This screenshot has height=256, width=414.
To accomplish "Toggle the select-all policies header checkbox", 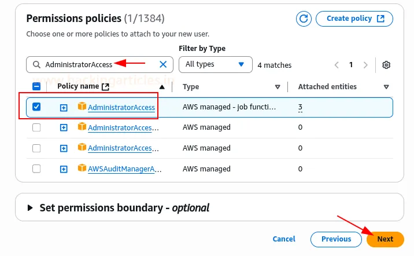I will click(x=36, y=87).
